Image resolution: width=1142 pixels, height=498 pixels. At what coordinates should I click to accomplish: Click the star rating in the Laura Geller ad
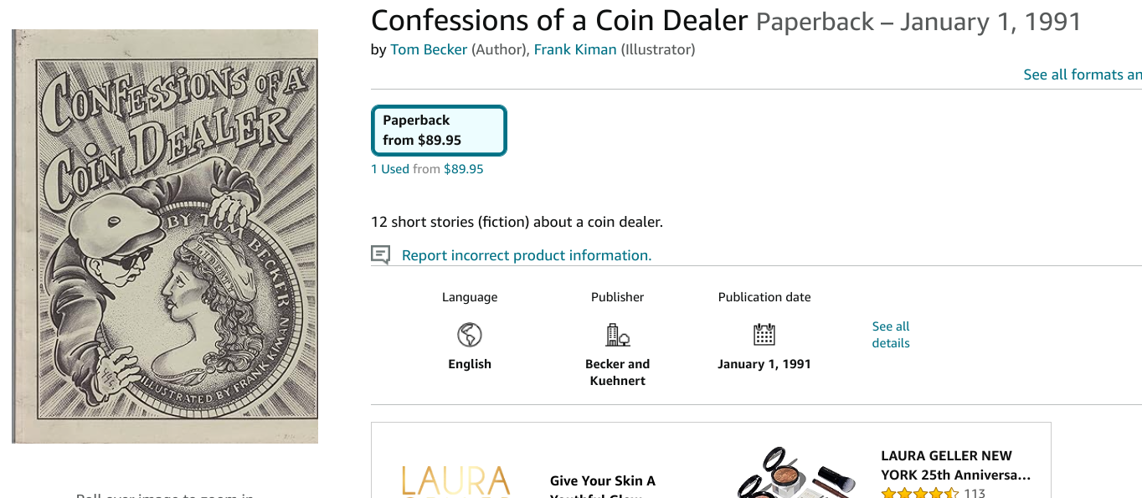point(919,493)
